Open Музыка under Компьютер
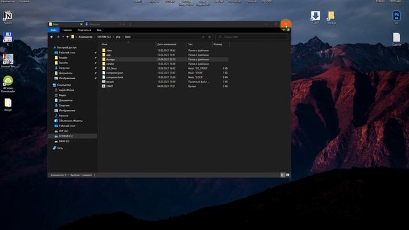Viewport: 409px width, 230px height. (61, 116)
